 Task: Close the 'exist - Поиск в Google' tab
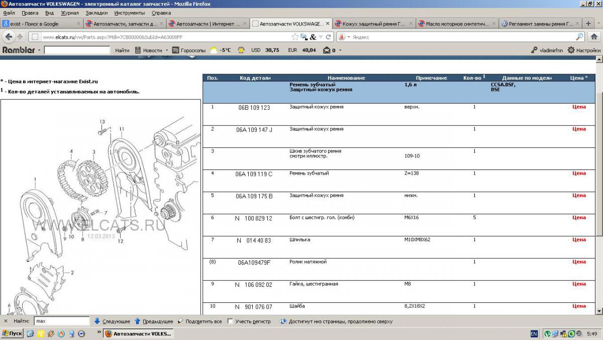coord(78,24)
